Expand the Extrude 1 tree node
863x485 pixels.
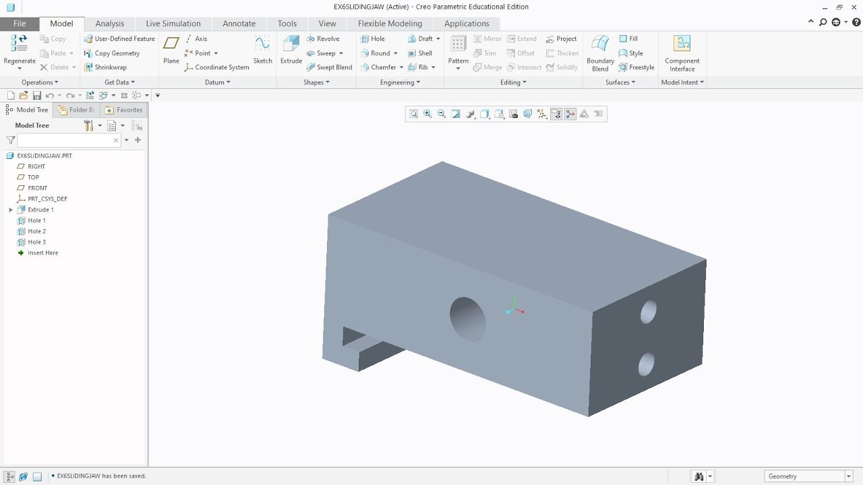click(11, 209)
